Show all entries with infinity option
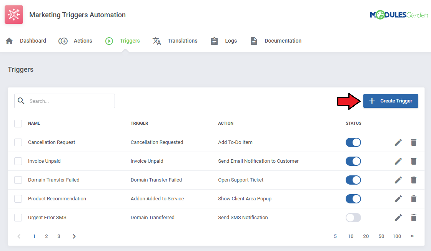The height and width of the screenshot is (251, 431). (x=412, y=236)
